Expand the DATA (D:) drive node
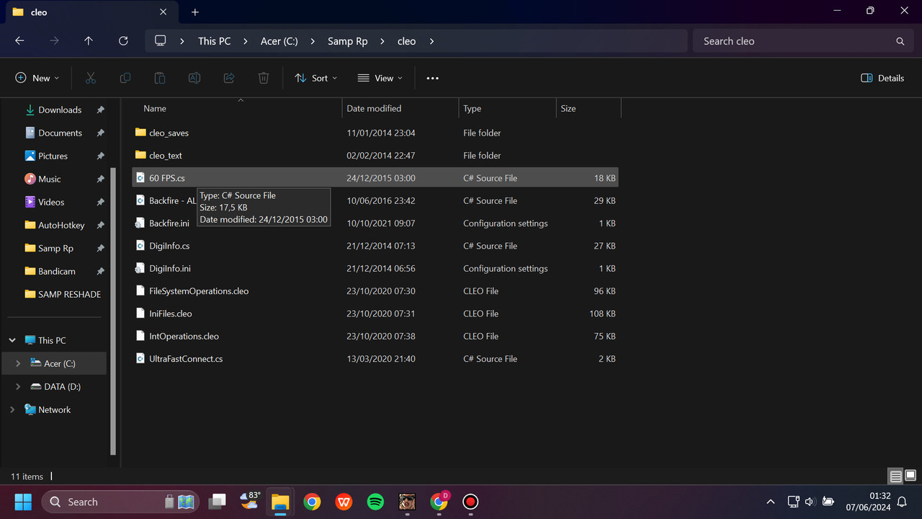Viewport: 922px width, 519px height. coord(18,386)
